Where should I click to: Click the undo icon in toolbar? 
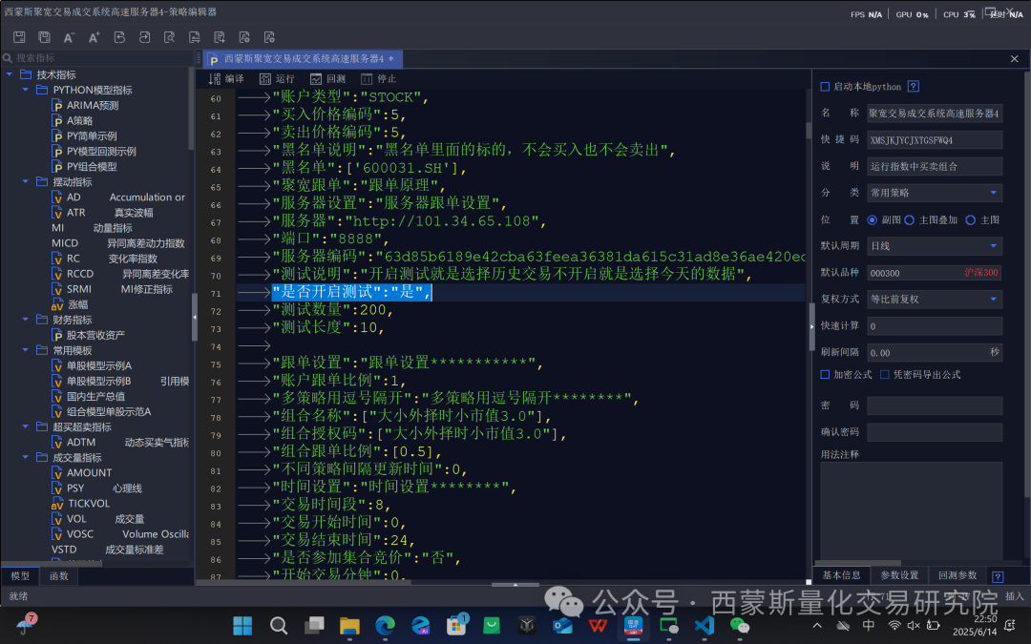point(119,37)
